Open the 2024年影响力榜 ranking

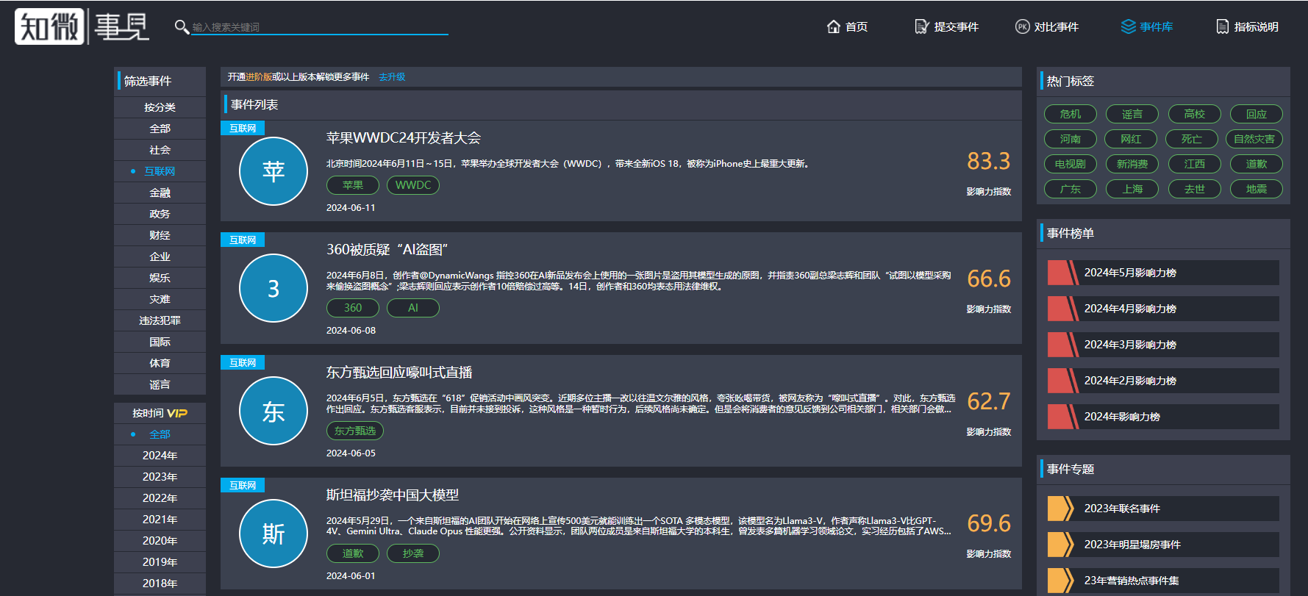pyautogui.click(x=1122, y=417)
